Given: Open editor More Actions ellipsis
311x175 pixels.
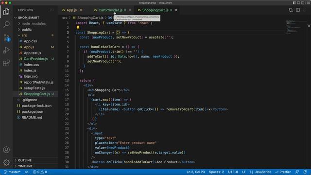Looking at the screenshot, I should click(x=305, y=10).
